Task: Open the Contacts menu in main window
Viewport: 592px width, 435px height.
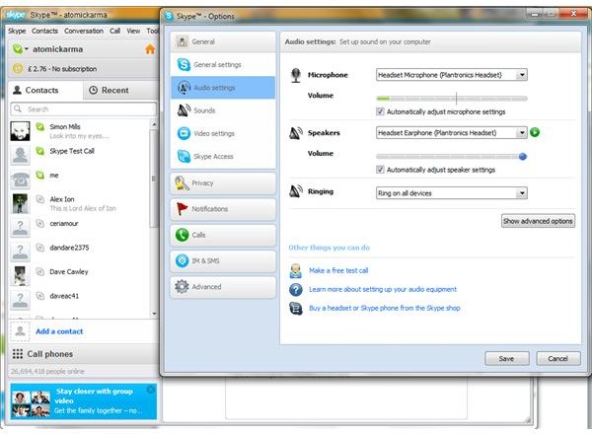Action: pos(44,31)
